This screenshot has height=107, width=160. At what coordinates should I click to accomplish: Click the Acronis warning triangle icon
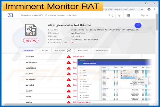69,57
